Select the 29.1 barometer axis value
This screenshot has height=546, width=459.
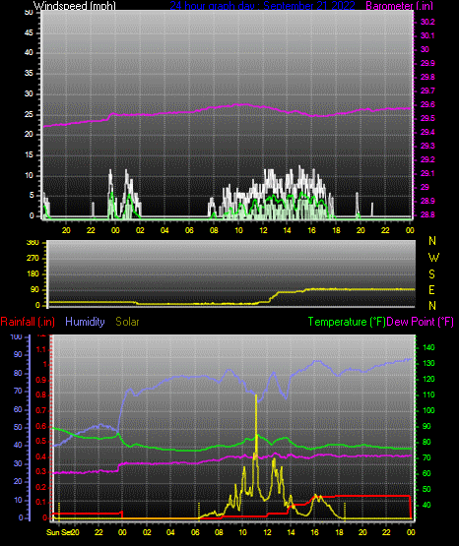[427, 173]
